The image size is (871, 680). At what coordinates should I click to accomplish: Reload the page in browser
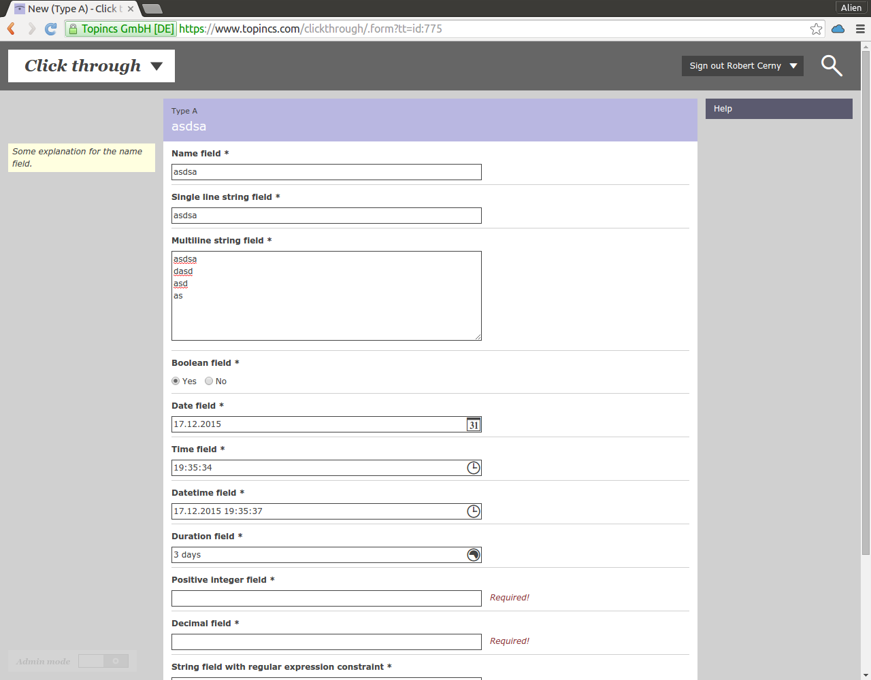(x=50, y=29)
